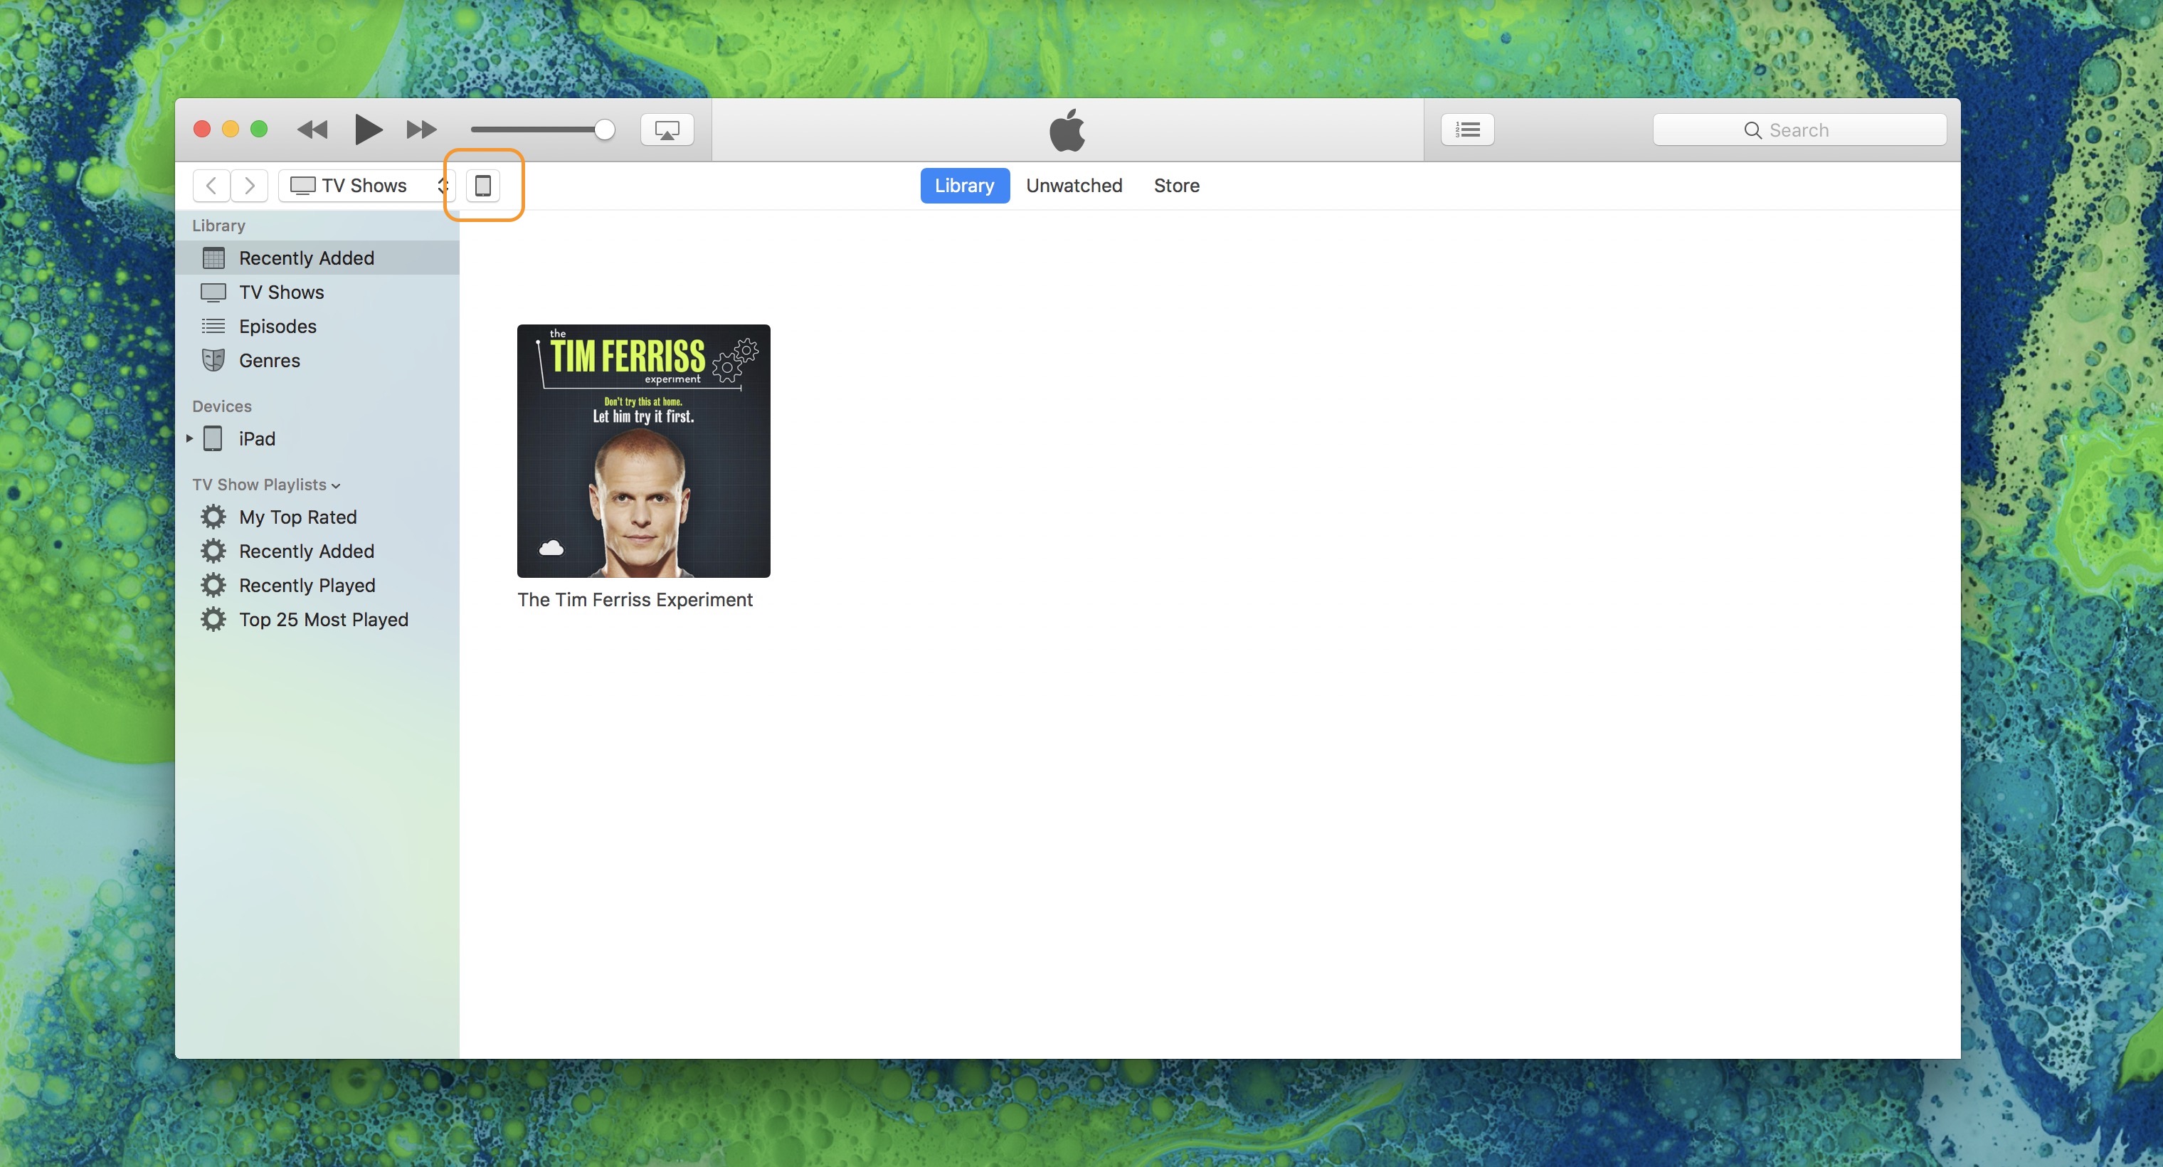Open the TV Shows media picker dropdown
2163x1167 pixels.
pyautogui.click(x=364, y=186)
